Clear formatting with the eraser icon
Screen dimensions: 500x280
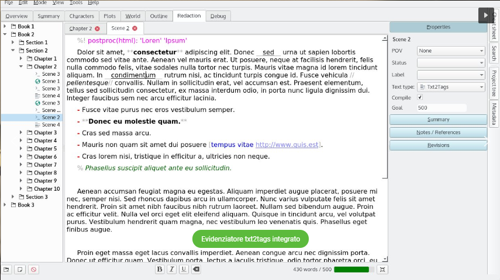[x=196, y=269]
